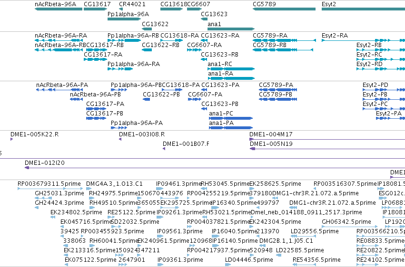This screenshot has height=267, width=405.
Task: Select transcript CG13623-RB
Action: (204, 59)
